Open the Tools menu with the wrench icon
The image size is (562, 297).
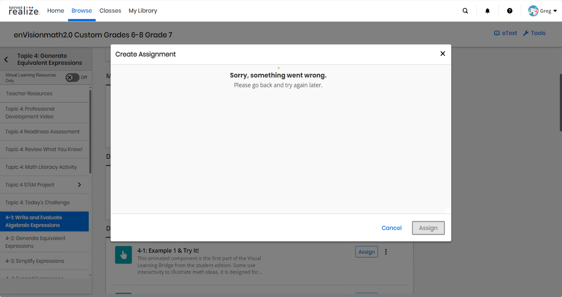click(x=535, y=33)
